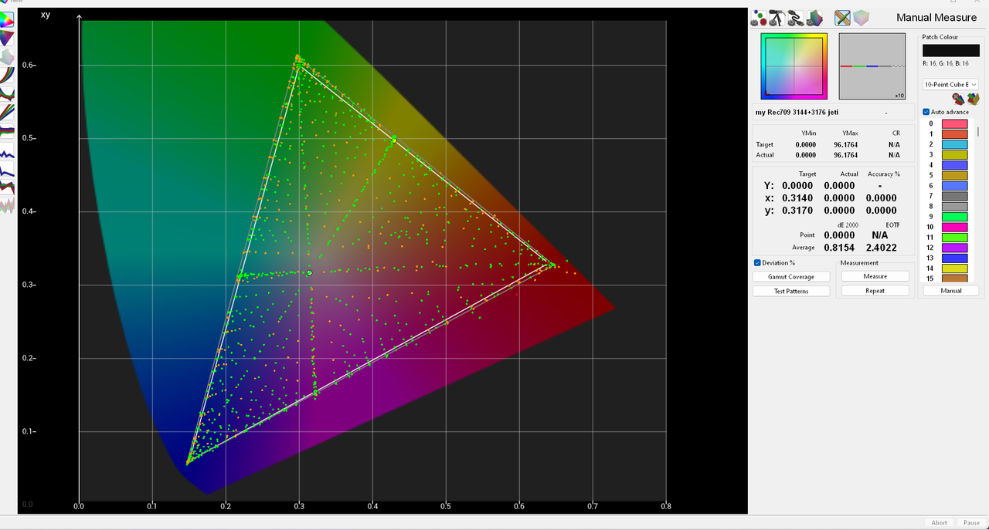Click the RGB balance x10 graph
This screenshot has height=530, width=989.
pyautogui.click(x=872, y=66)
